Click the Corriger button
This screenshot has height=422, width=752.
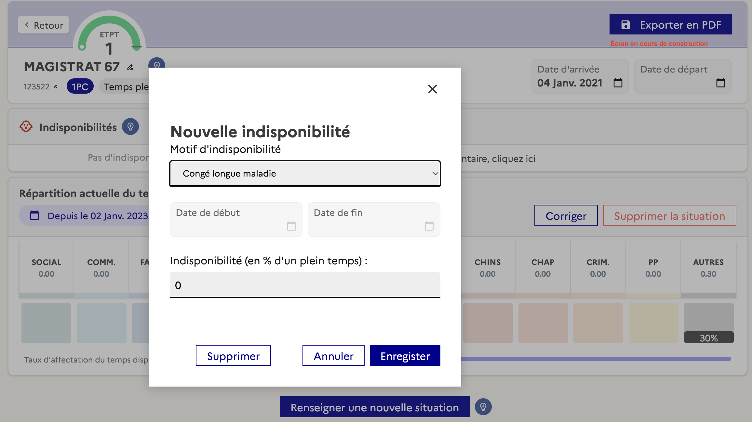566,216
